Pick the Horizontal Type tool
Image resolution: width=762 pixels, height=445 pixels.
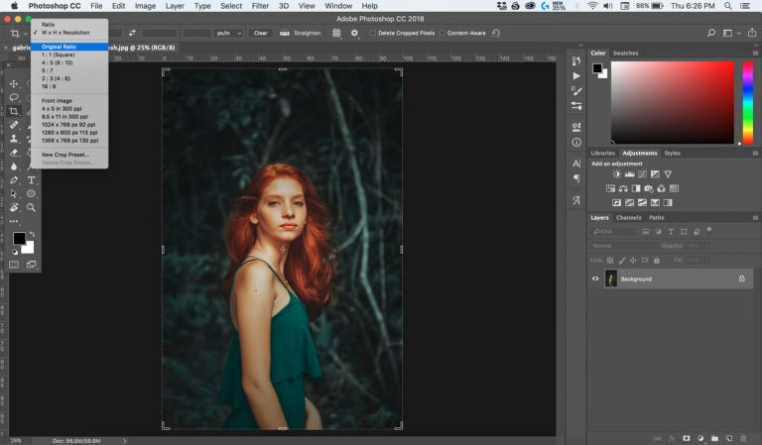coord(32,180)
